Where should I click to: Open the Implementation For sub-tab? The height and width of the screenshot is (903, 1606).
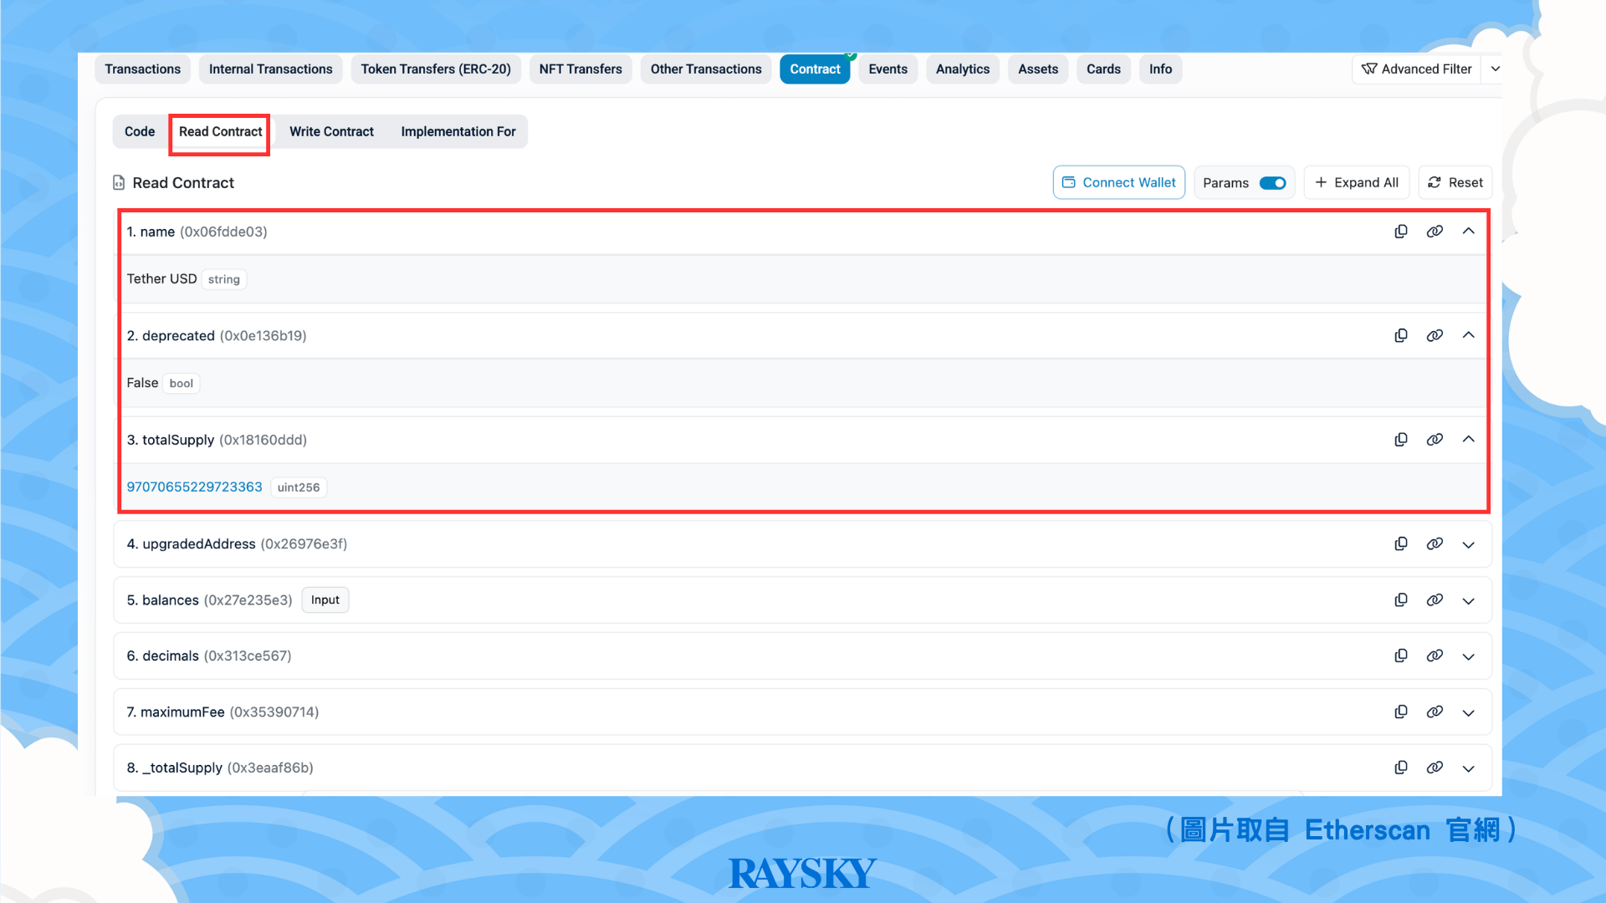point(458,131)
